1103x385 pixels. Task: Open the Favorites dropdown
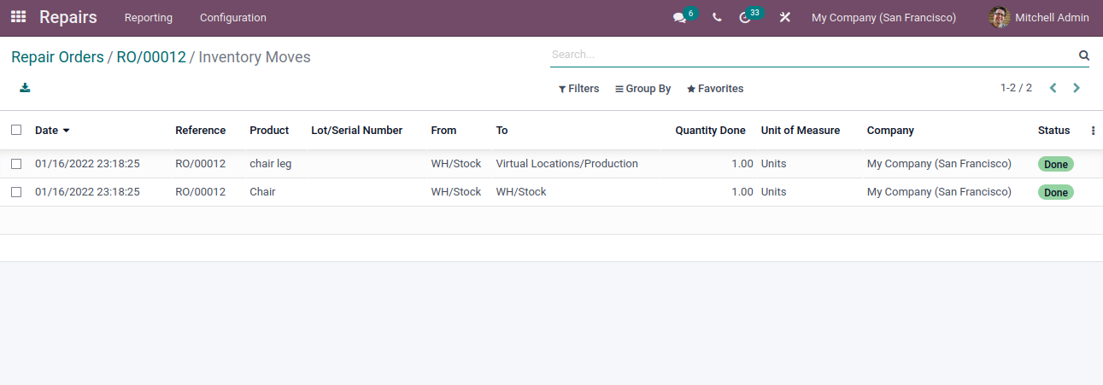[x=715, y=89]
